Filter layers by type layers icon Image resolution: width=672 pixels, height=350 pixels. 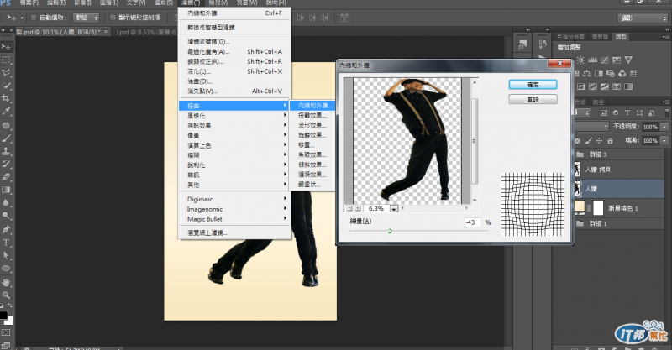tap(627, 112)
